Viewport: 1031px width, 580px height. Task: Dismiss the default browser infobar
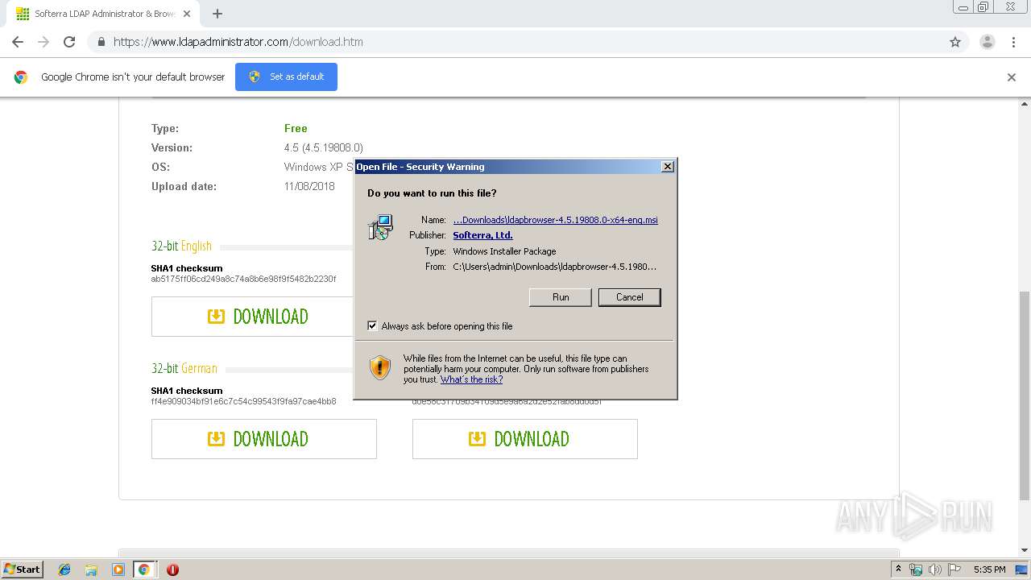1012,77
